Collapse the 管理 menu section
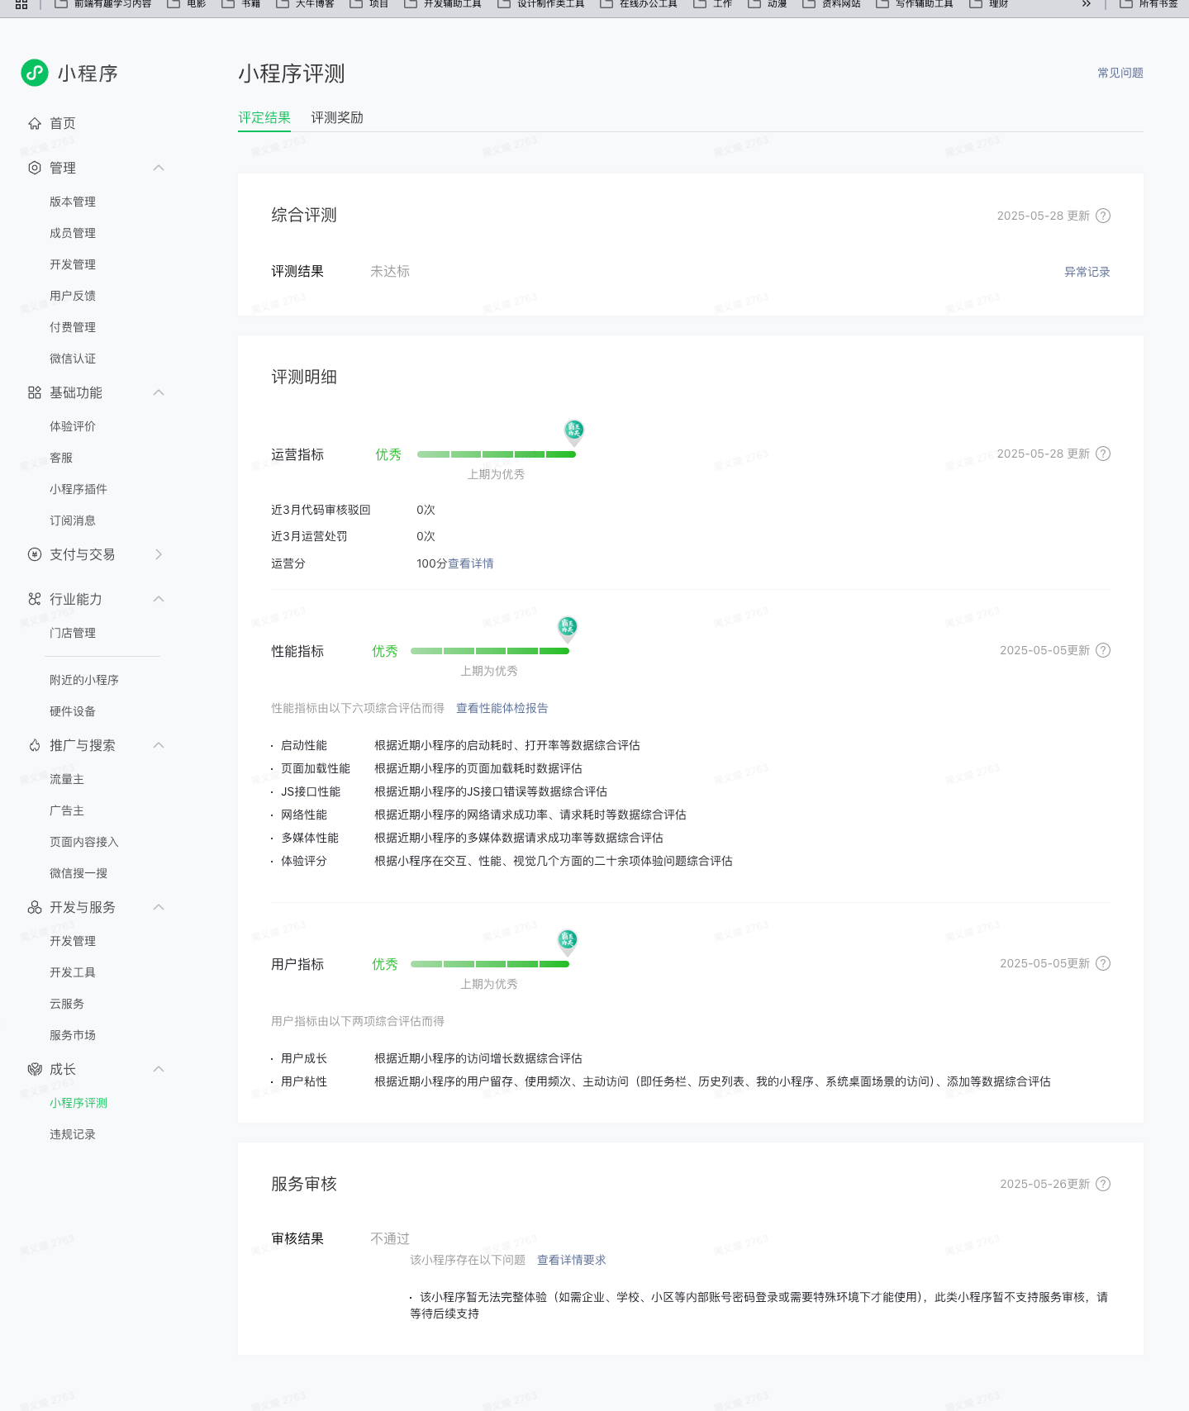Viewport: 1189px width, 1411px height. point(159,168)
